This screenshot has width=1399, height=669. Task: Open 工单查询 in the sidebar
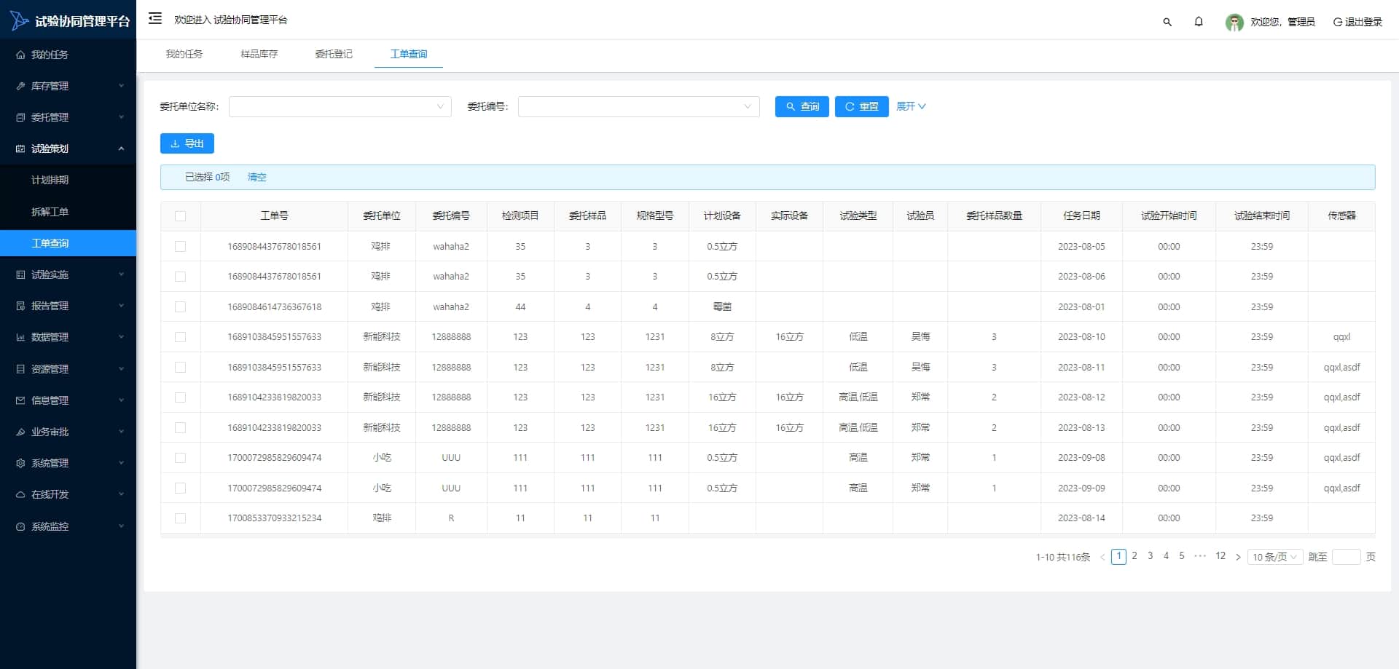(68, 243)
